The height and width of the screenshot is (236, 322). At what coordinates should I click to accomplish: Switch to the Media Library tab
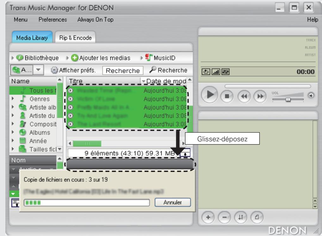coord(32,38)
